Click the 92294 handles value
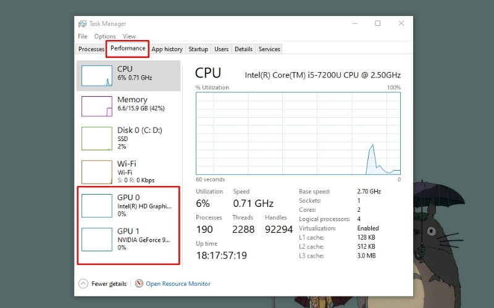This screenshot has width=494, height=308. [x=279, y=229]
